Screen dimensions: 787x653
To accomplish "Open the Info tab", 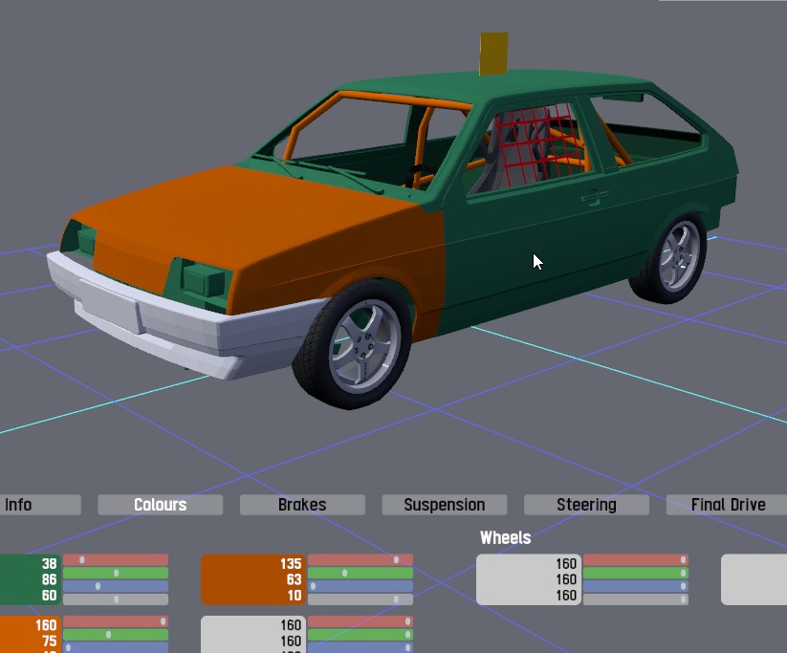I will [40, 505].
